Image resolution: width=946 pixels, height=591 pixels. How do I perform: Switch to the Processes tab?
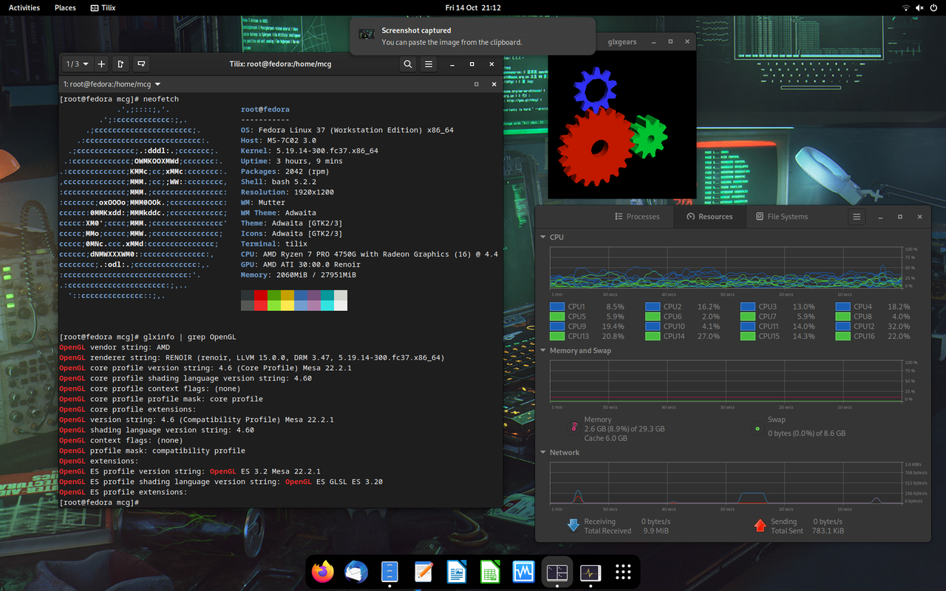coord(637,216)
